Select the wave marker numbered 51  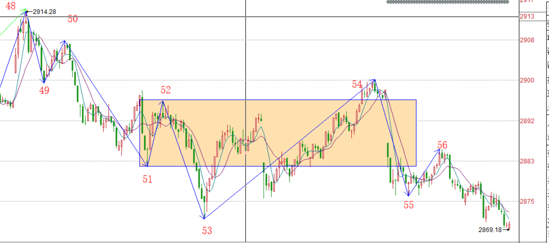tap(147, 179)
